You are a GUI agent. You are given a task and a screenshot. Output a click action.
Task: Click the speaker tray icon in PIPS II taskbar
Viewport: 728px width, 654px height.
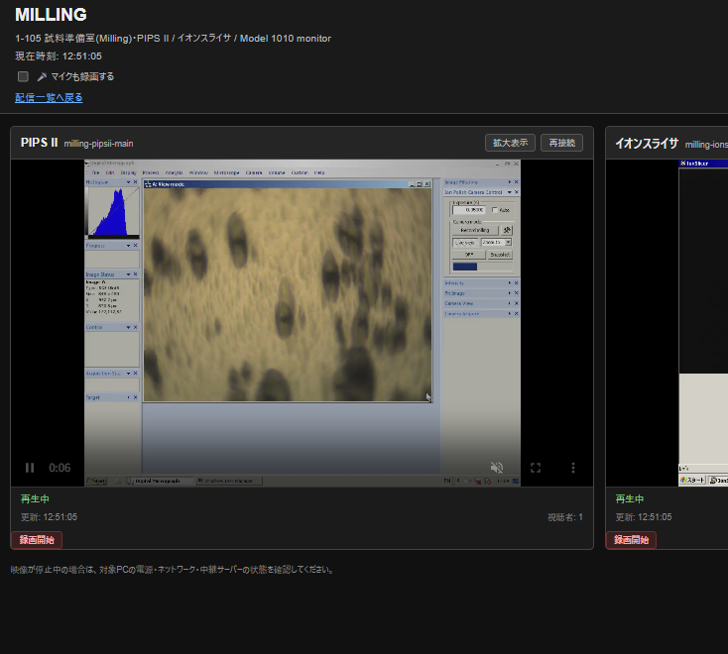coord(468,482)
